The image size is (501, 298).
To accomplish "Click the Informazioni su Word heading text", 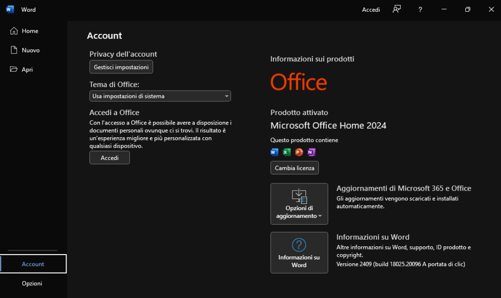I will 373,237.
